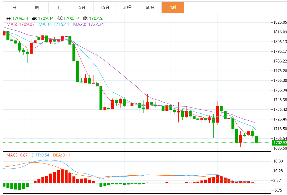Click the 1786.22 price axis label

(280, 61)
